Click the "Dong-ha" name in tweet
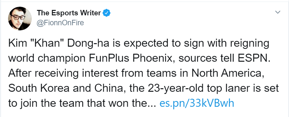 (x=89, y=44)
